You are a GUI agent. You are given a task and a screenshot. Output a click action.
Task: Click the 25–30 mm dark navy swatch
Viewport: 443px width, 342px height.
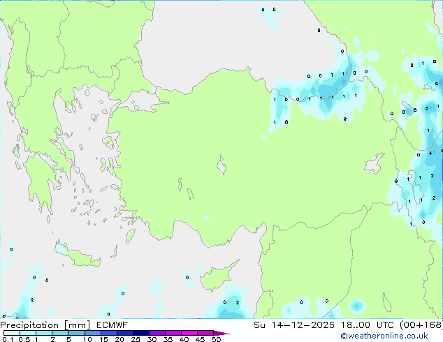[140, 333]
